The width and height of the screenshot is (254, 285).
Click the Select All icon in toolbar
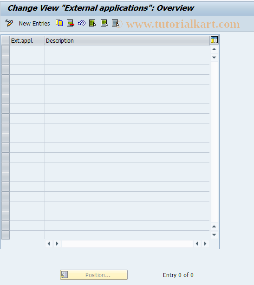(92, 23)
